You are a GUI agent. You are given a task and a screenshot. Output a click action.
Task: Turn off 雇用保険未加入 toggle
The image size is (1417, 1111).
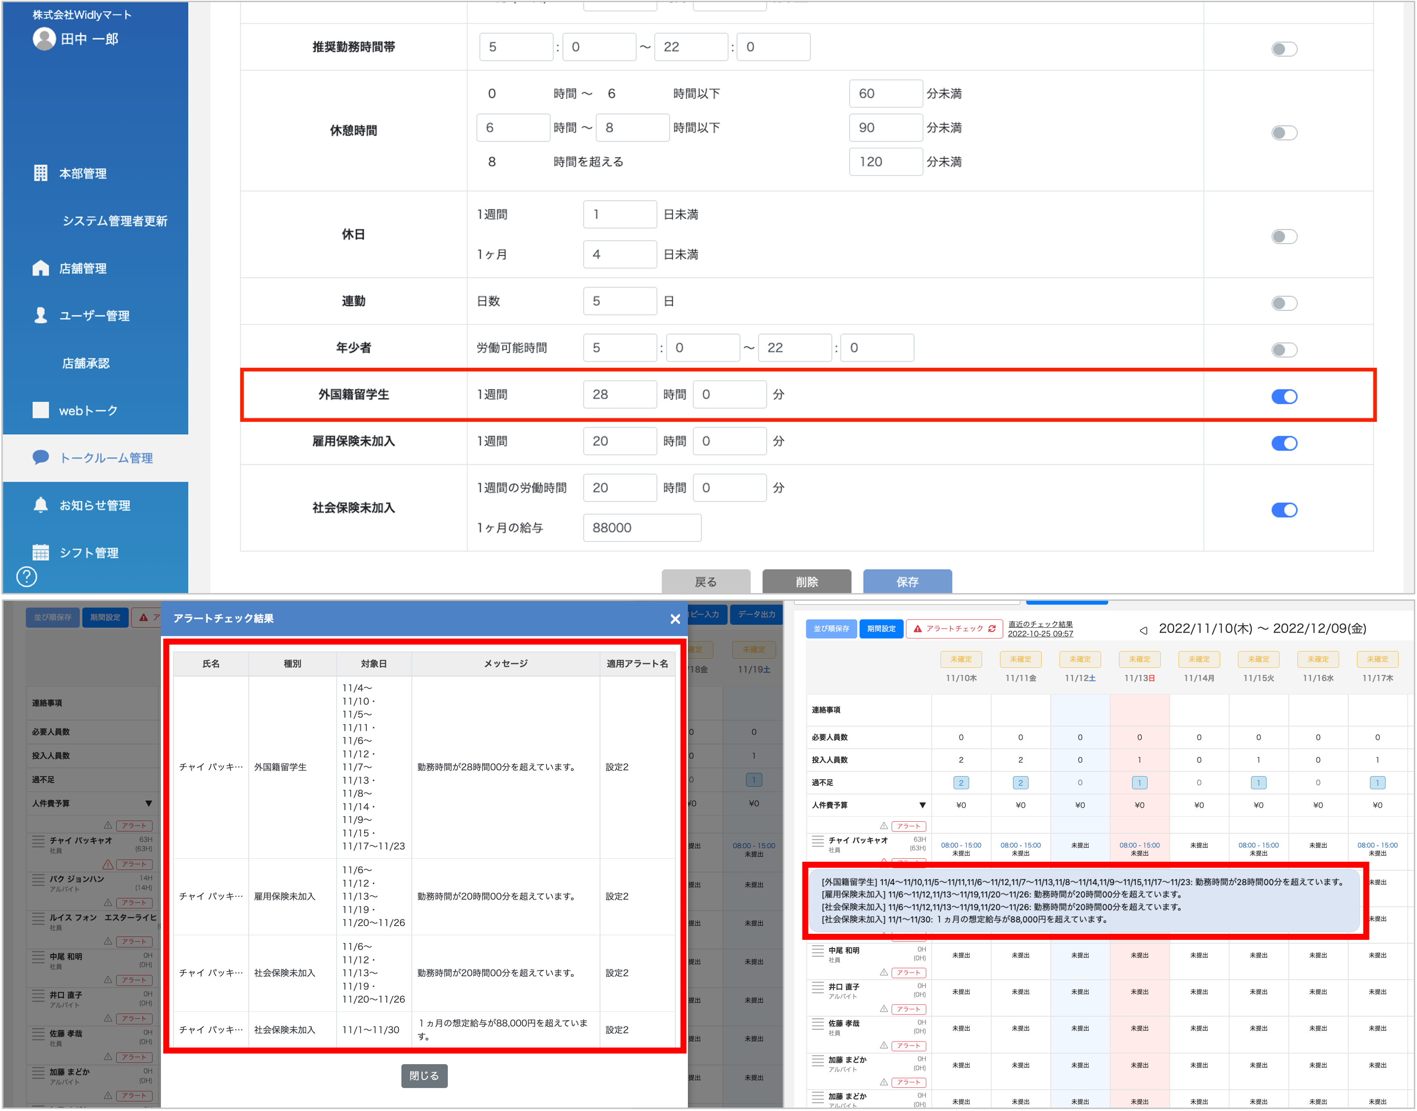tap(1284, 443)
